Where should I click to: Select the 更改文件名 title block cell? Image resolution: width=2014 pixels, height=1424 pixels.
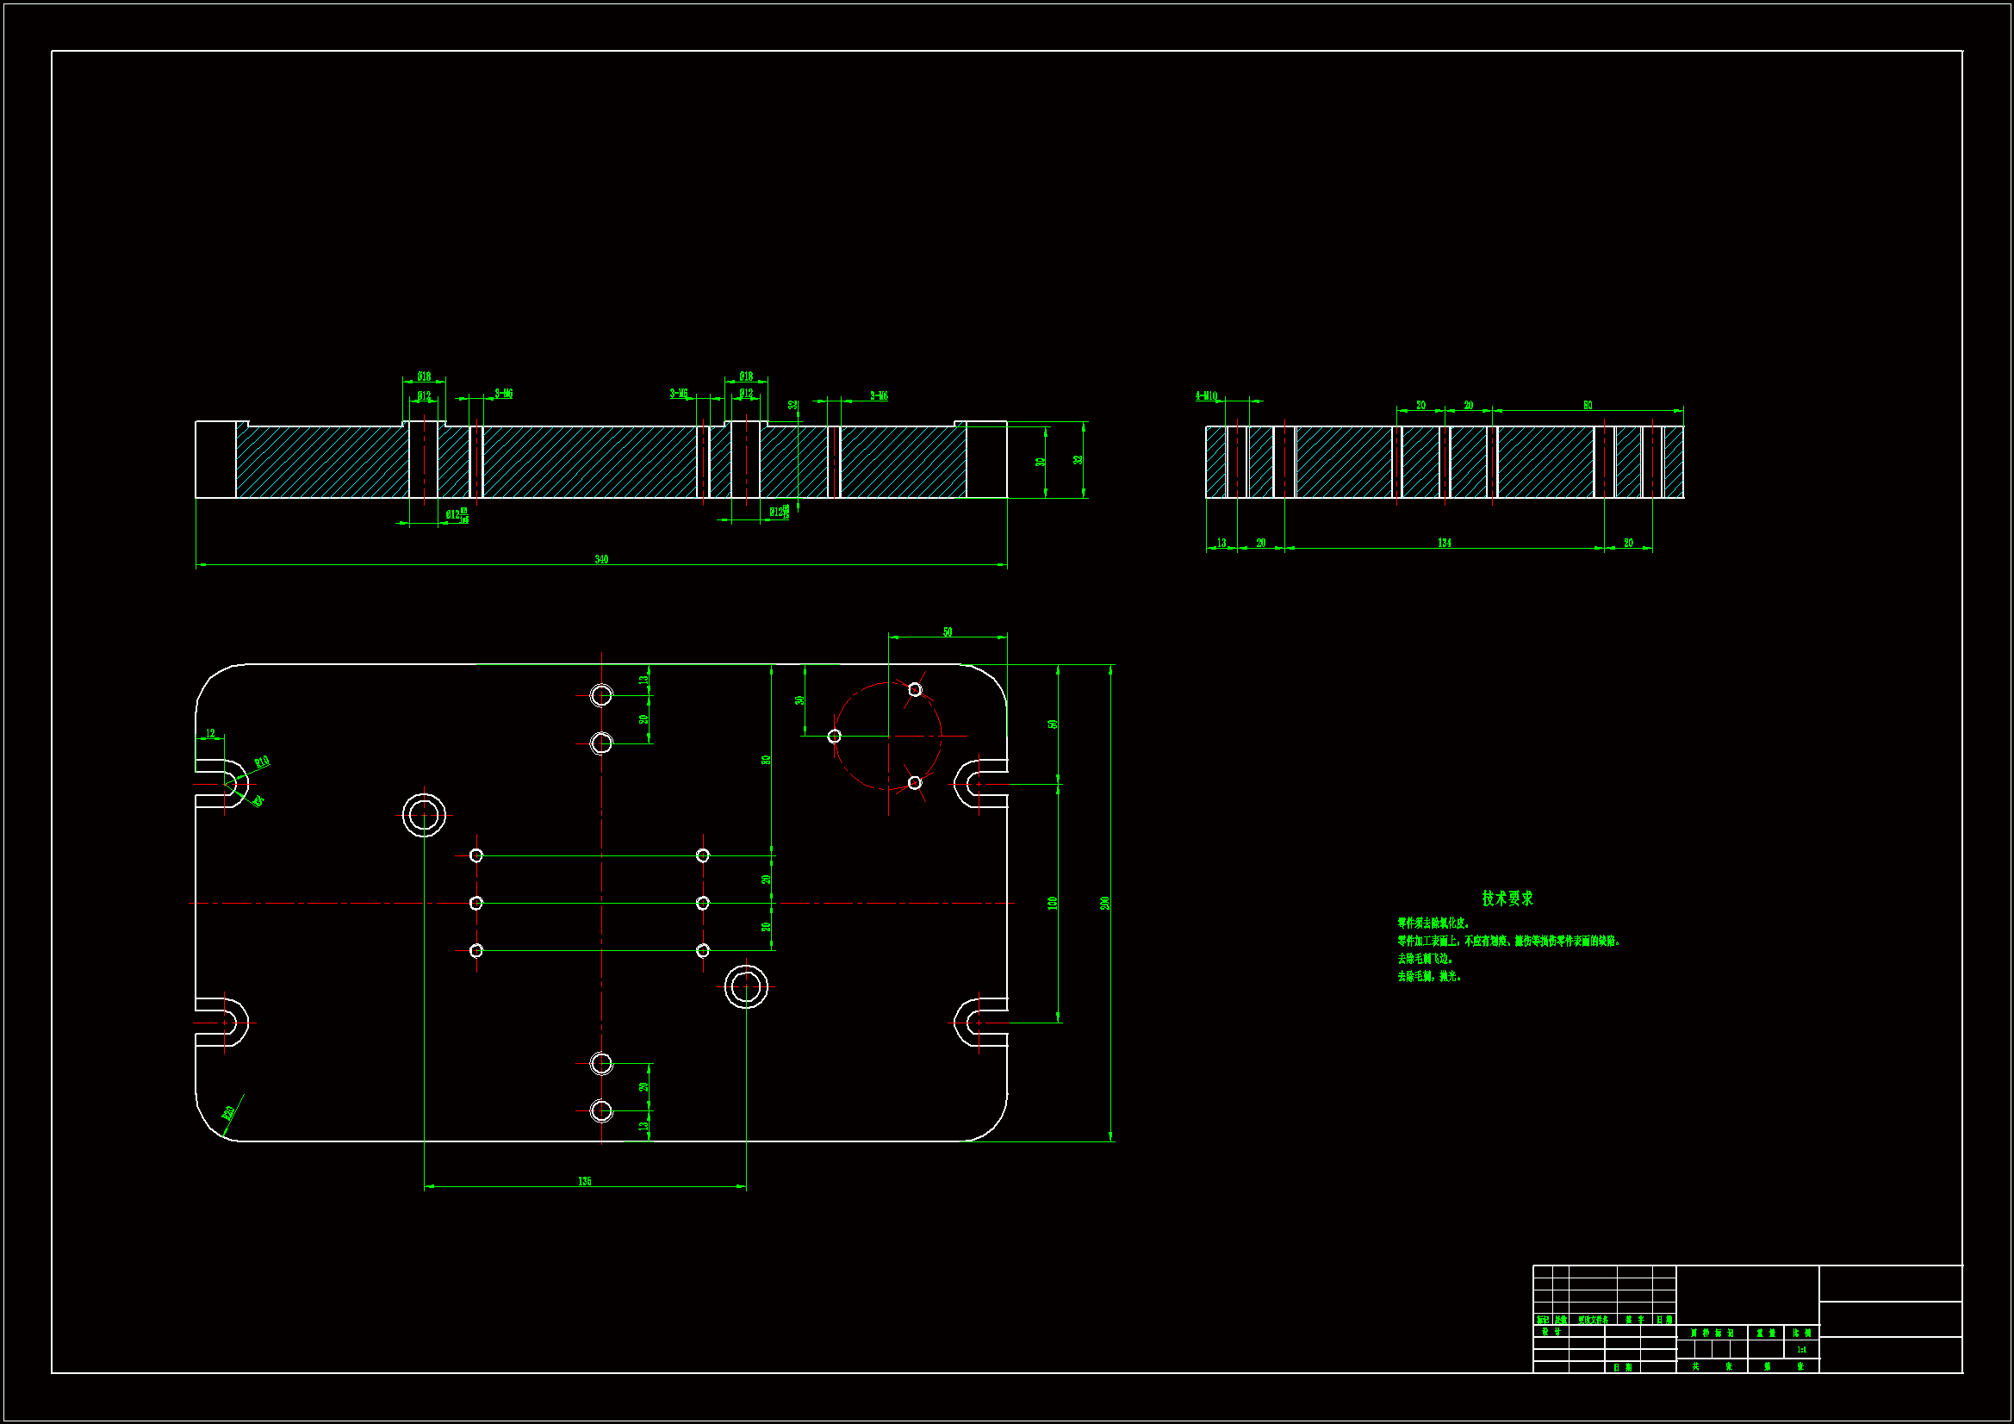[1593, 1320]
